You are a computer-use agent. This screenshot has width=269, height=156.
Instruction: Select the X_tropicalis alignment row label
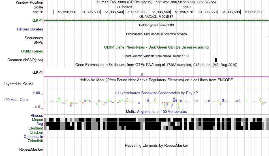pos(33,137)
